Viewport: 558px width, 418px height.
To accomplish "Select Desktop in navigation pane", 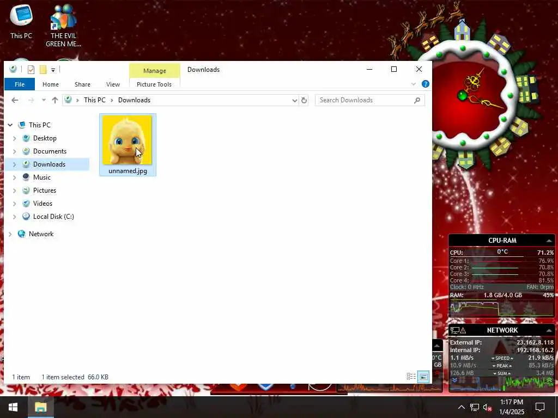I will 45,138.
